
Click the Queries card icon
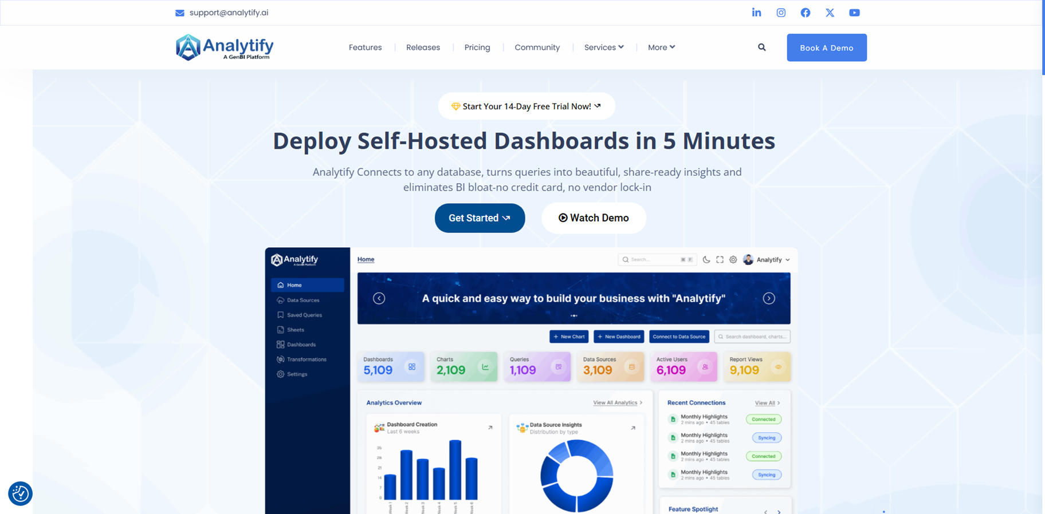pos(559,367)
